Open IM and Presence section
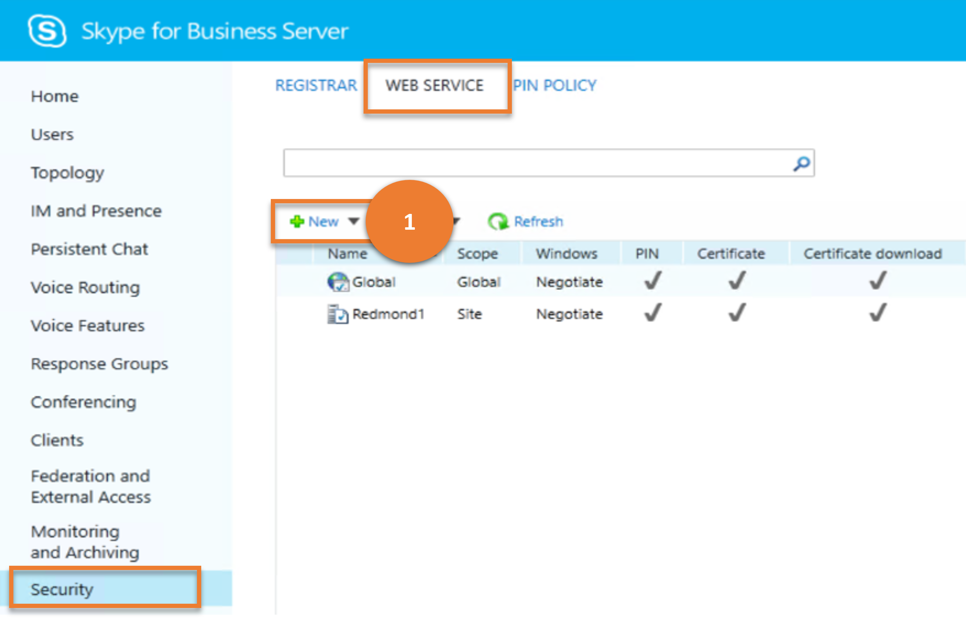966x618 pixels. click(96, 211)
